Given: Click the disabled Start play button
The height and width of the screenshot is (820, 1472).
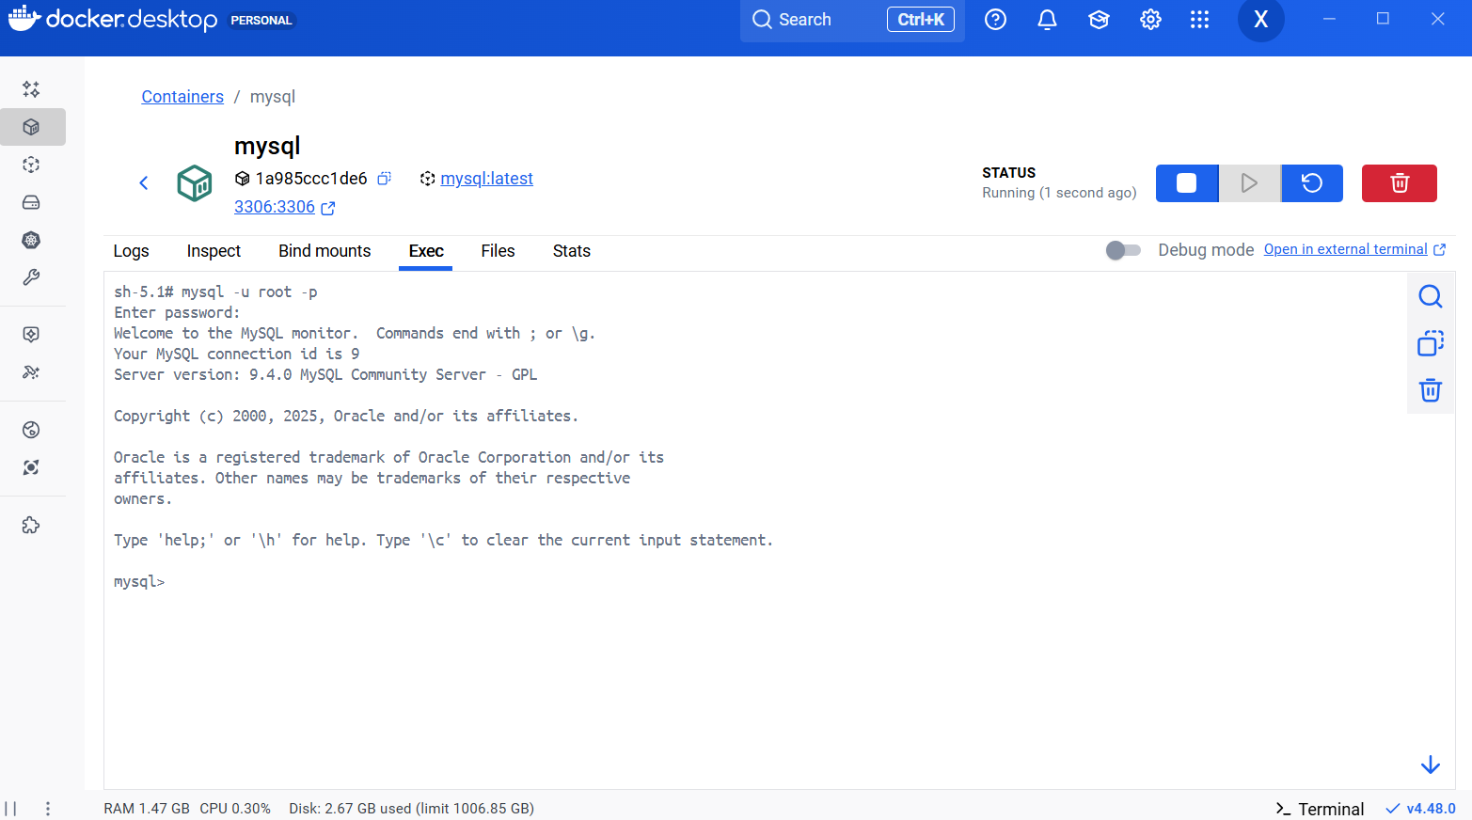Looking at the screenshot, I should tap(1249, 183).
